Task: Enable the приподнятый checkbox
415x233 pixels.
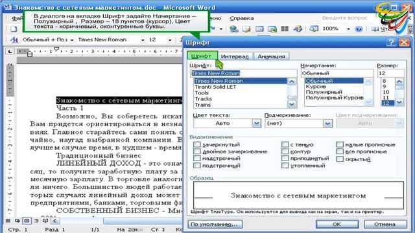Action: (x=285, y=158)
